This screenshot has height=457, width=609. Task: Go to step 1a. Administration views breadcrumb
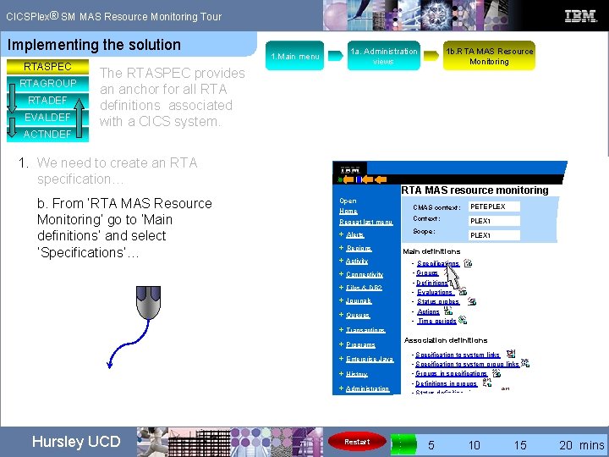[x=384, y=56]
